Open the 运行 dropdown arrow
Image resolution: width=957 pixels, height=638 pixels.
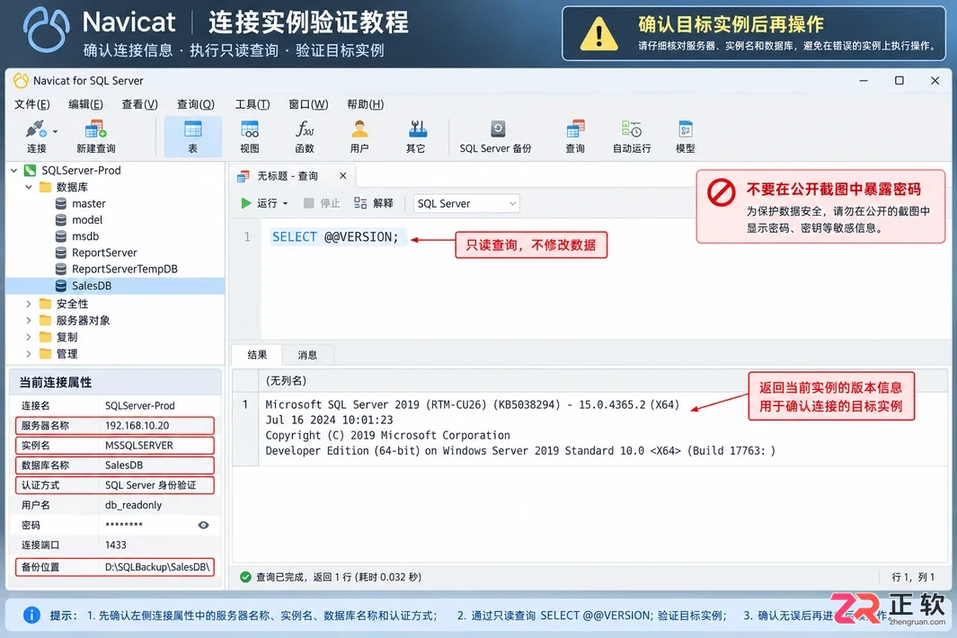coord(285,203)
